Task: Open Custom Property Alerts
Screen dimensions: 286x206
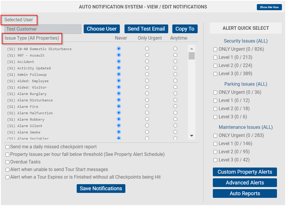Action: (x=245, y=172)
